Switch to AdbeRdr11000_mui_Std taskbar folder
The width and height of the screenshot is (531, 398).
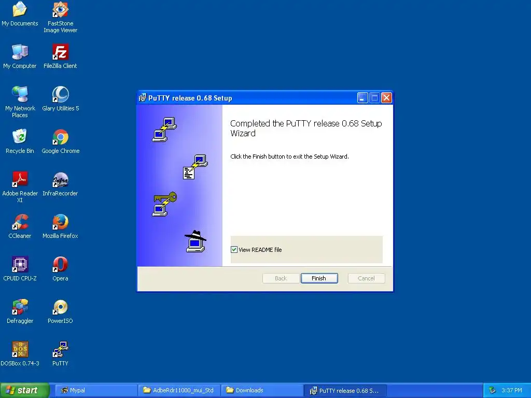(x=179, y=390)
